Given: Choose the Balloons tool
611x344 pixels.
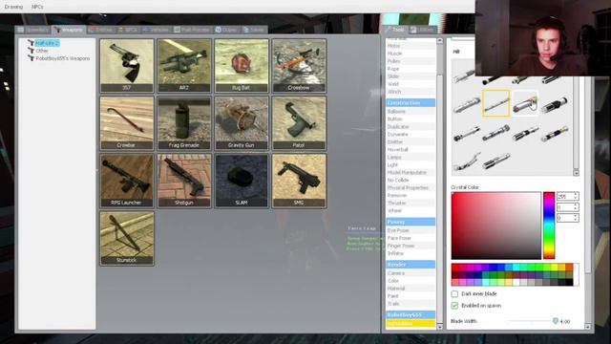Looking at the screenshot, I should [x=411, y=112].
